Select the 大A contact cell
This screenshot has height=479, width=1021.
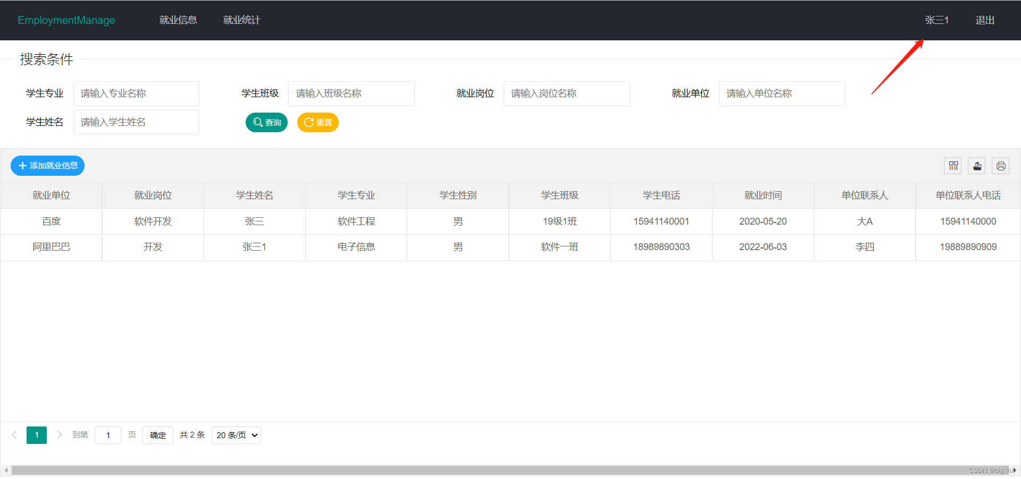click(865, 221)
